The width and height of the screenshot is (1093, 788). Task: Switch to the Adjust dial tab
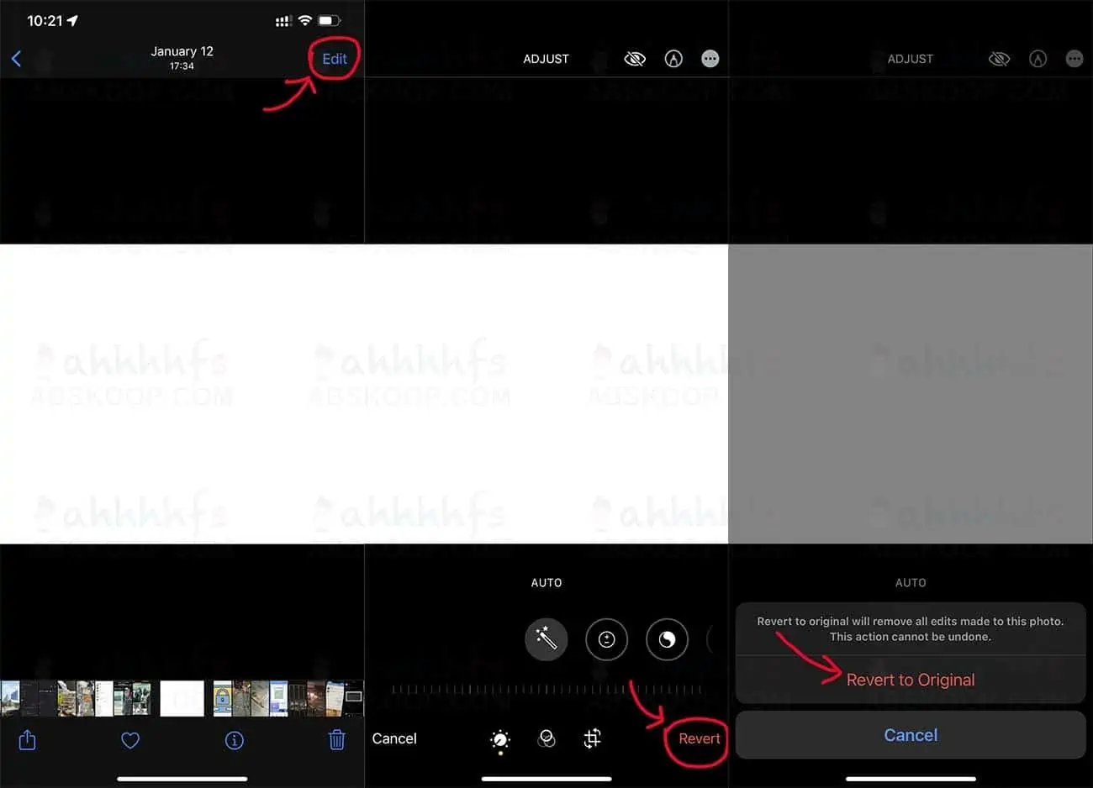[x=500, y=739]
